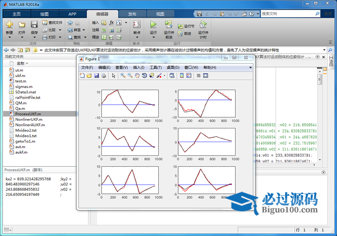Click the comment percent (%) icon
The image size is (337, 236).
click(x=104, y=30)
